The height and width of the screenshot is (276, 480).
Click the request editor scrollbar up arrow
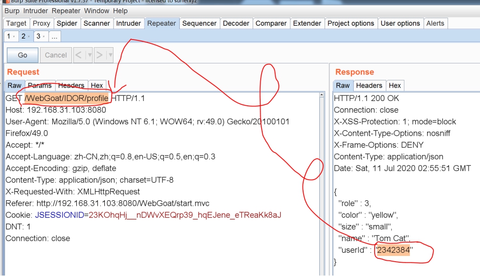(x=321, y=95)
